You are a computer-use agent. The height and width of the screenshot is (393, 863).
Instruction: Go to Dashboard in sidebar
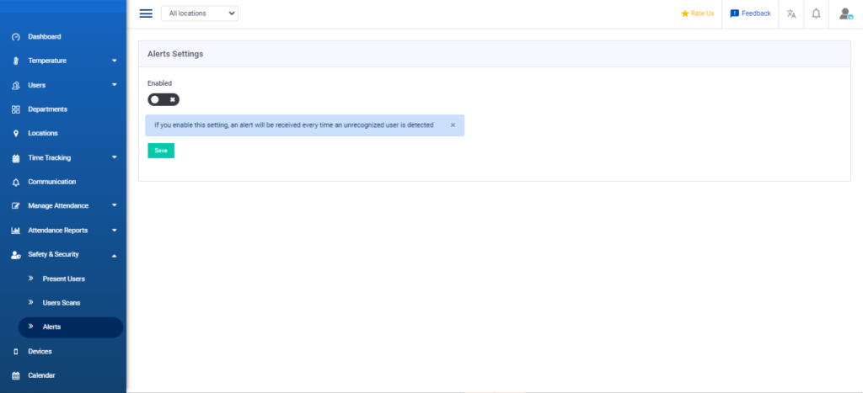45,37
